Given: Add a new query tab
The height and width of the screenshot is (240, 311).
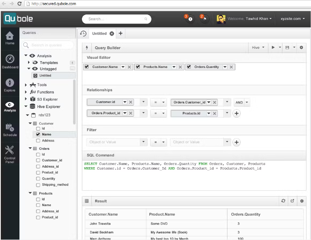Looking at the screenshot, I should tap(120, 34).
